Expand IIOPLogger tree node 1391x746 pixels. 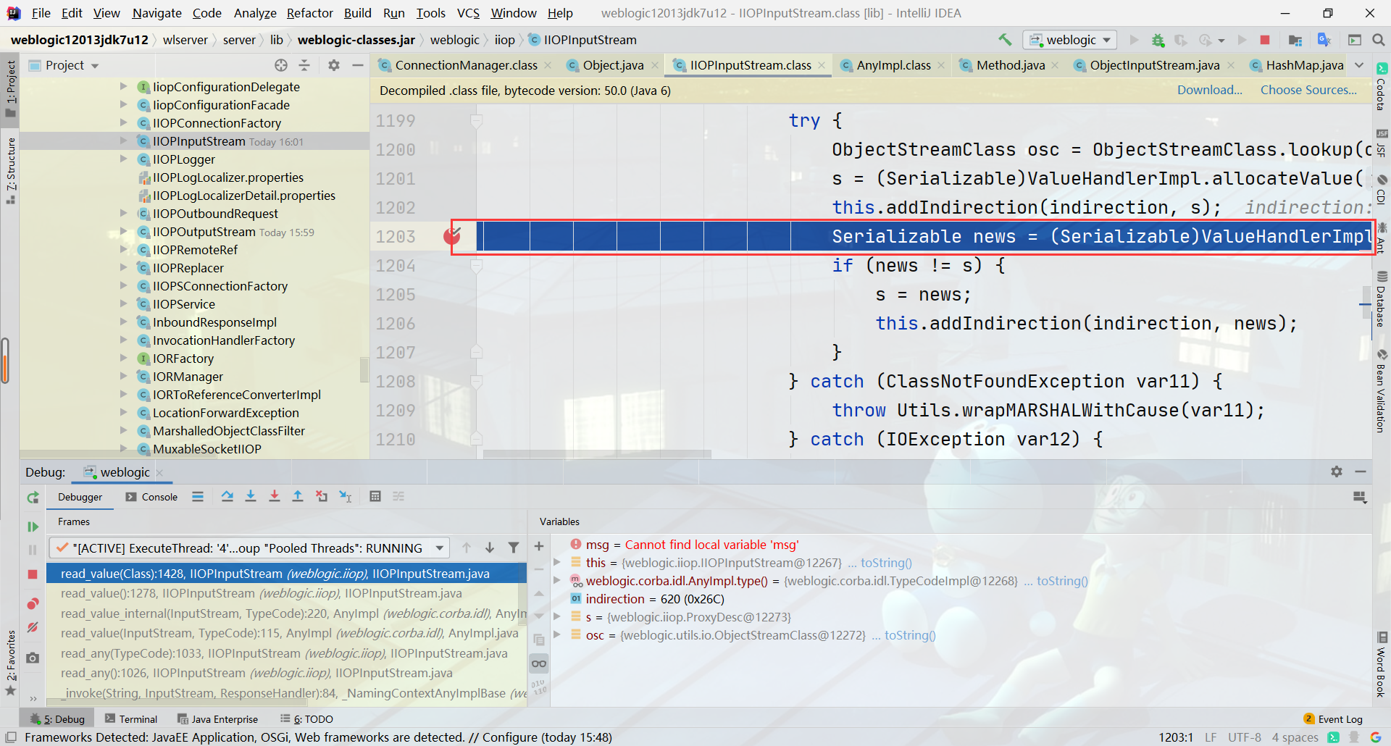click(123, 159)
